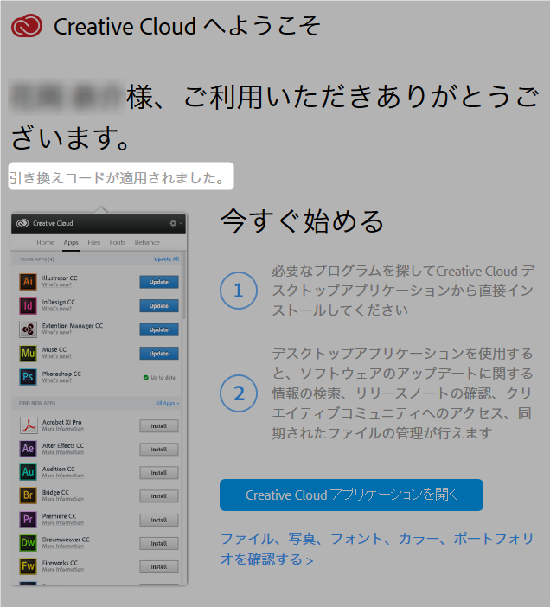Click the Bridge CC app icon
Screen dimensions: 550x607
pos(29,495)
